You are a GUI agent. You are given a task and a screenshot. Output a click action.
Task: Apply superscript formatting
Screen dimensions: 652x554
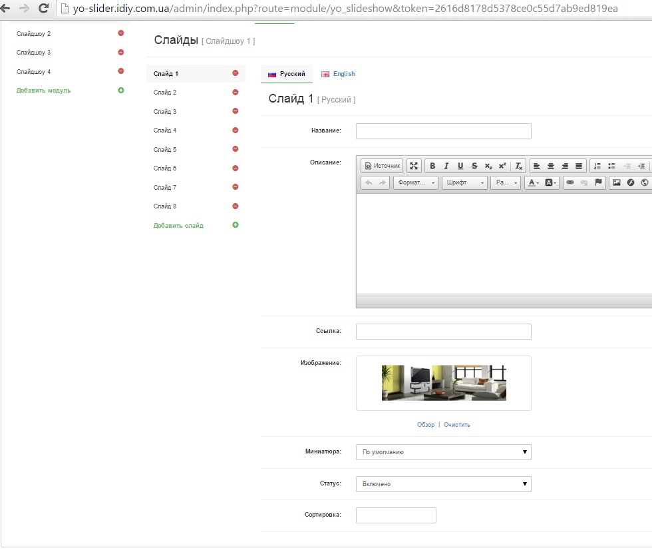[x=502, y=166]
